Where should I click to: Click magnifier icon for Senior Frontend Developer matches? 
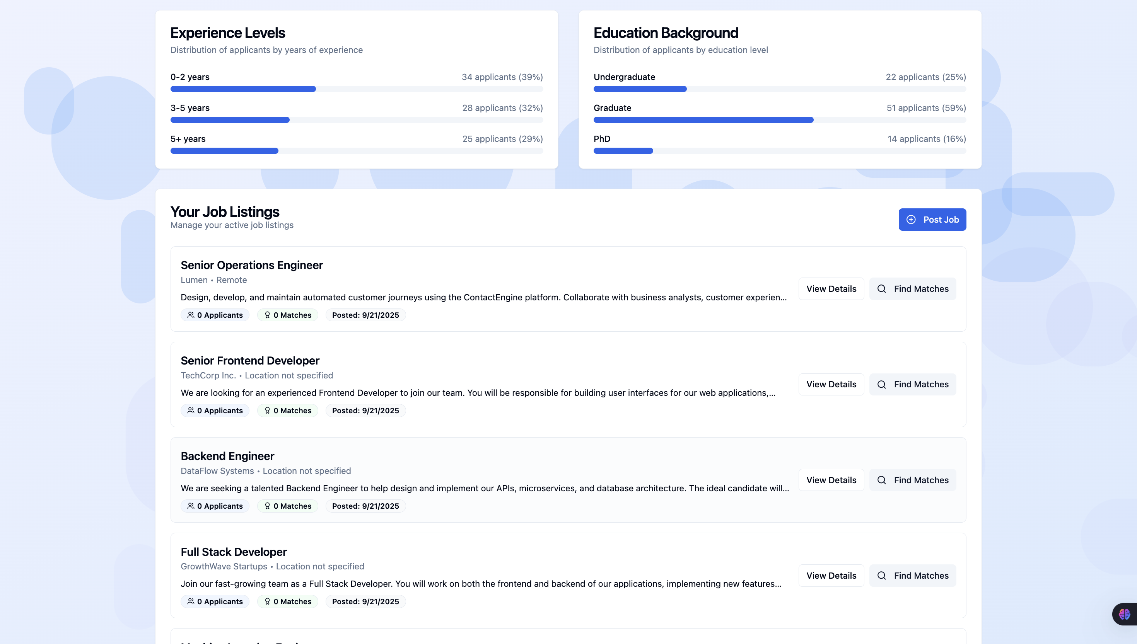click(x=881, y=384)
